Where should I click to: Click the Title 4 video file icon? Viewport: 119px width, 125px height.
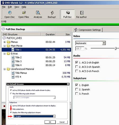point(13,65)
